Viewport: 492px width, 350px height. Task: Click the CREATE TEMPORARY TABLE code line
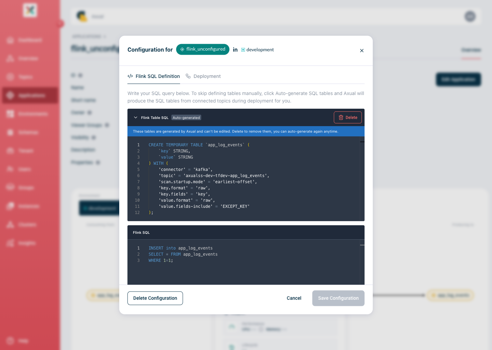click(x=199, y=145)
